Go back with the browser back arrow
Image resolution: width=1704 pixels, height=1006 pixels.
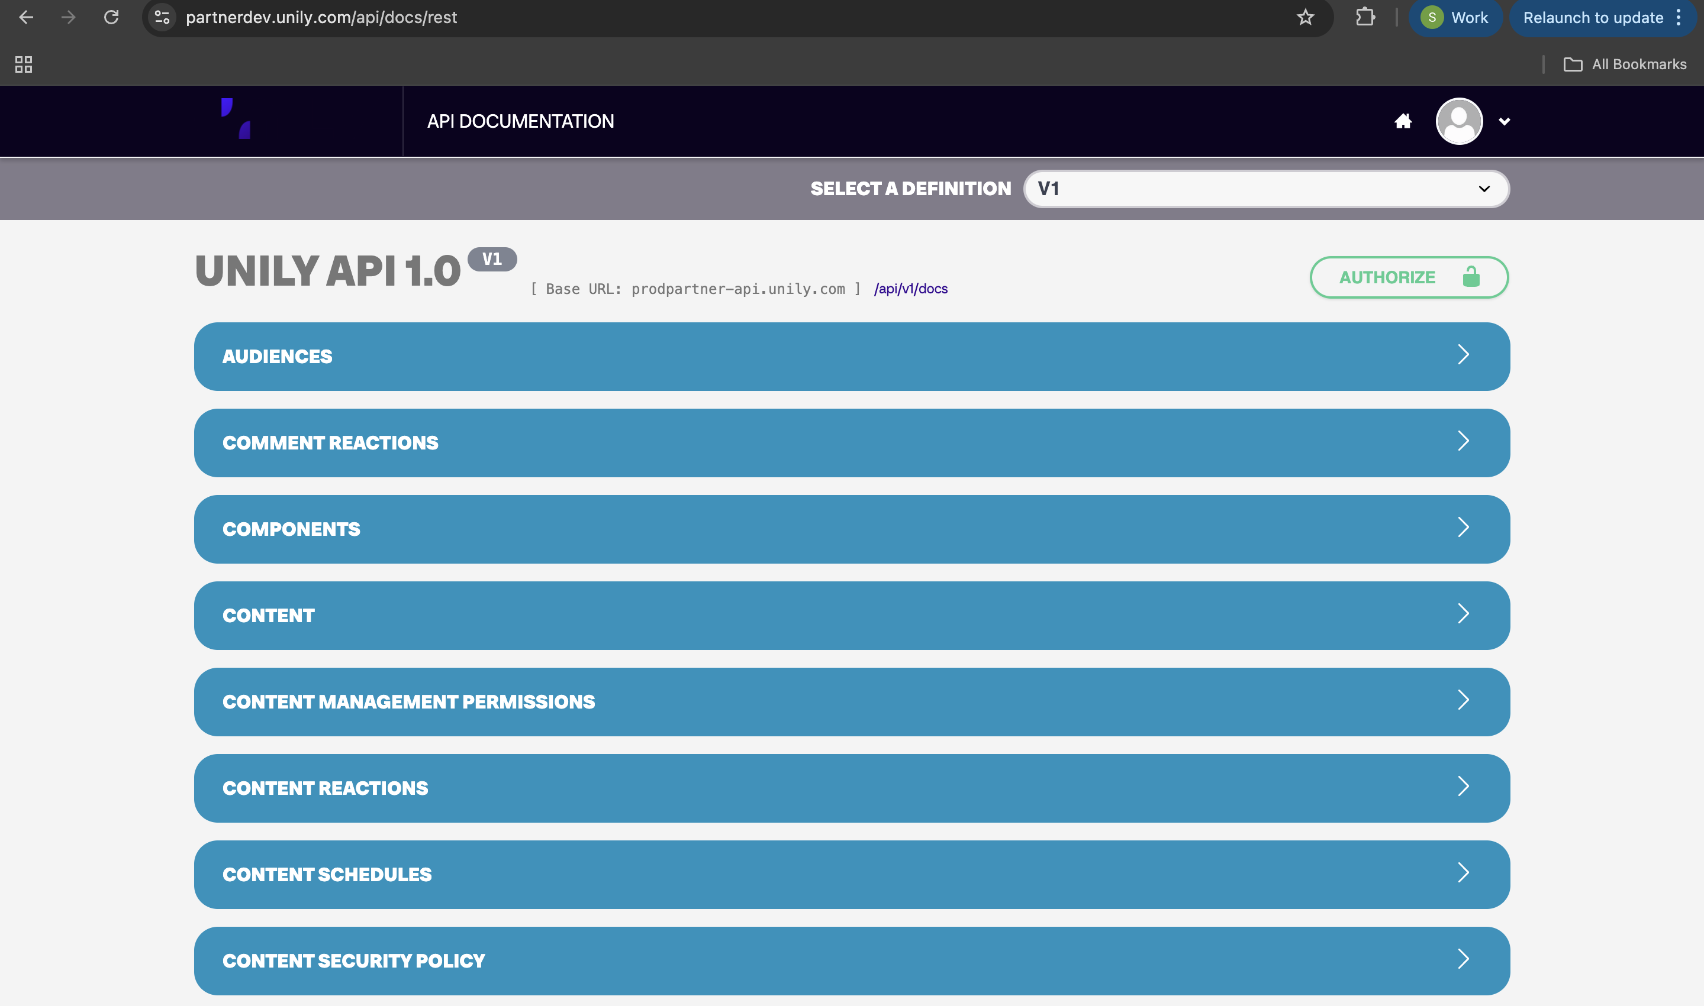(26, 18)
